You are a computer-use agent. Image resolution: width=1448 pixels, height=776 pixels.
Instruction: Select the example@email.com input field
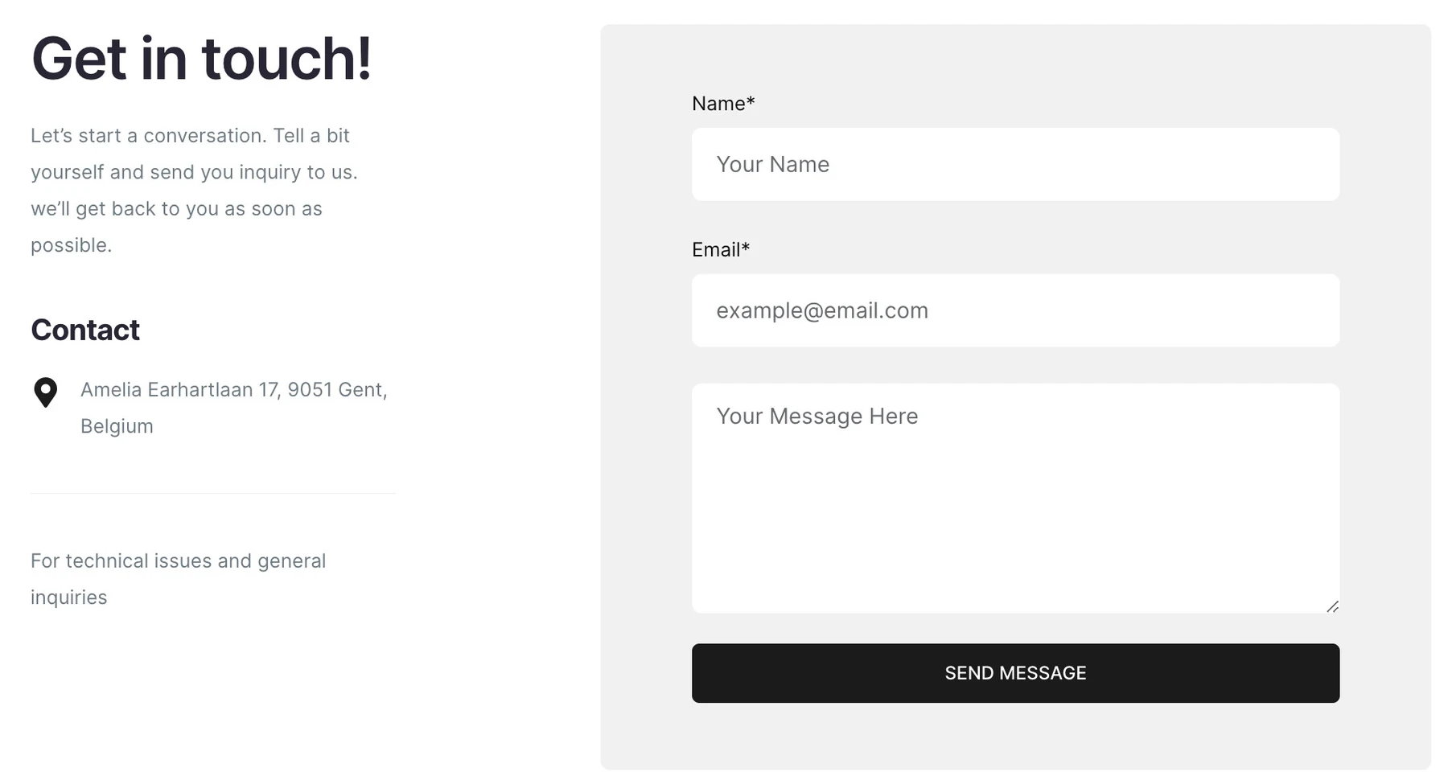coord(1015,310)
